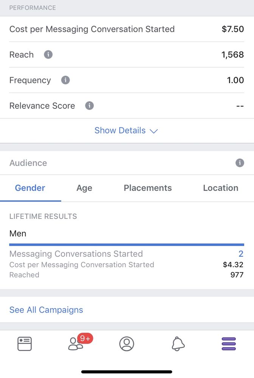This screenshot has width=254, height=378.
Task: Open friends icon with 9+ badge
Action: click(80, 342)
